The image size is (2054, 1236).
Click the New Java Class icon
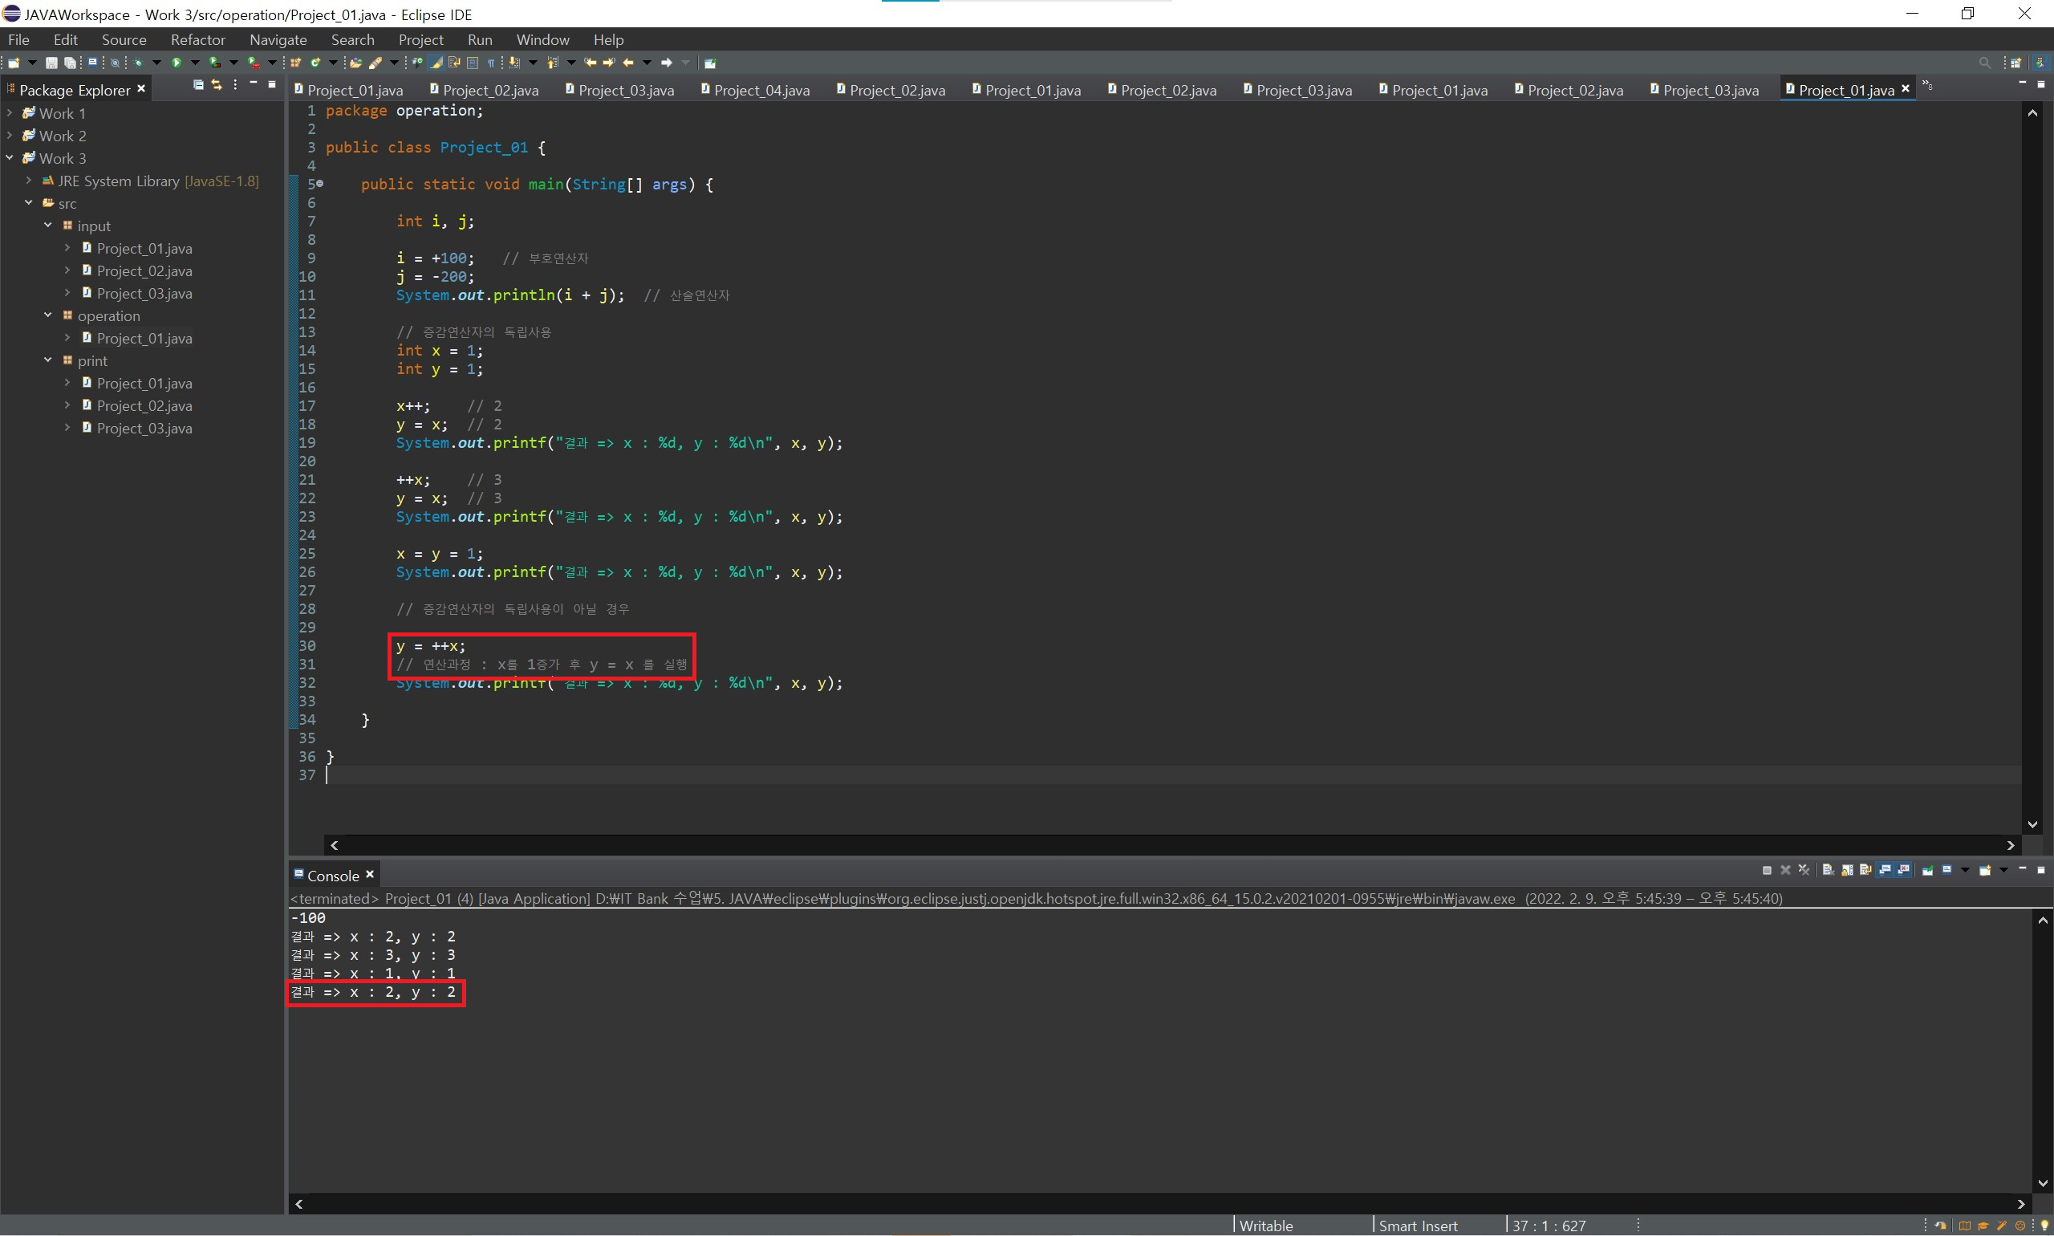[315, 63]
